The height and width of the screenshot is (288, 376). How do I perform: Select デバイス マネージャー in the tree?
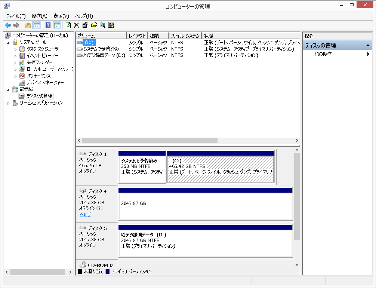(45, 83)
